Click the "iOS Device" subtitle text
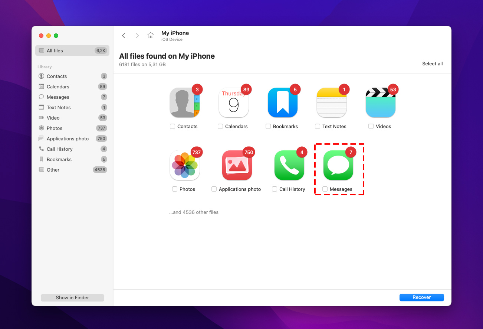The image size is (483, 329). pyautogui.click(x=172, y=39)
